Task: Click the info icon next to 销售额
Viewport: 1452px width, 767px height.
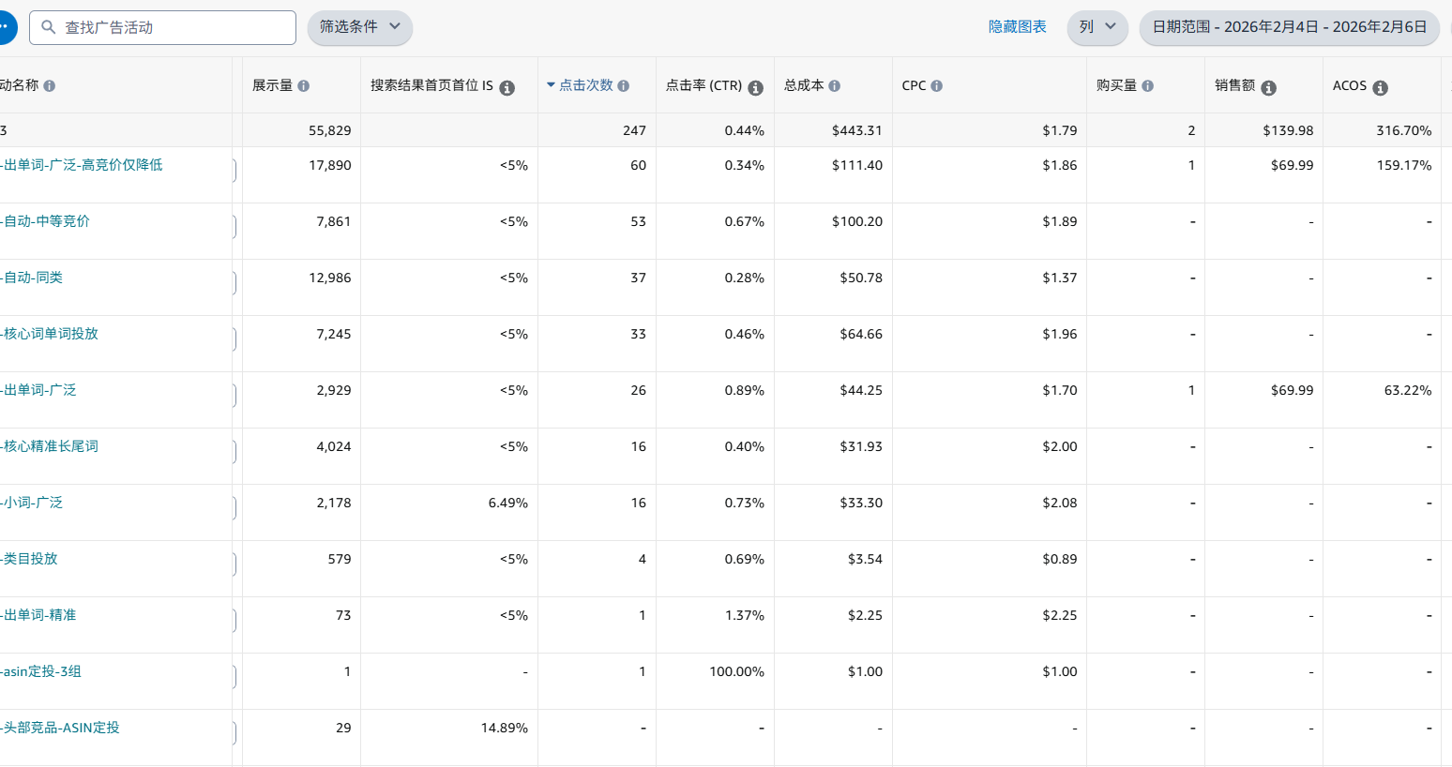Action: point(1268,88)
